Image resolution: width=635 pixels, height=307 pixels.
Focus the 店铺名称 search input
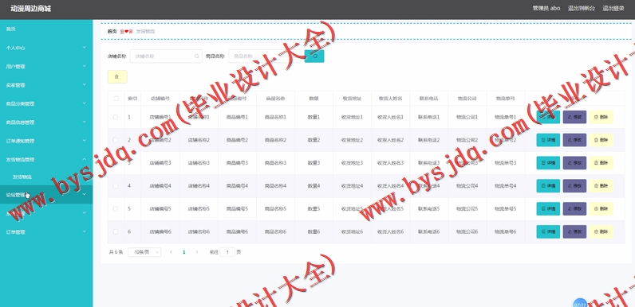pyautogui.click(x=166, y=56)
